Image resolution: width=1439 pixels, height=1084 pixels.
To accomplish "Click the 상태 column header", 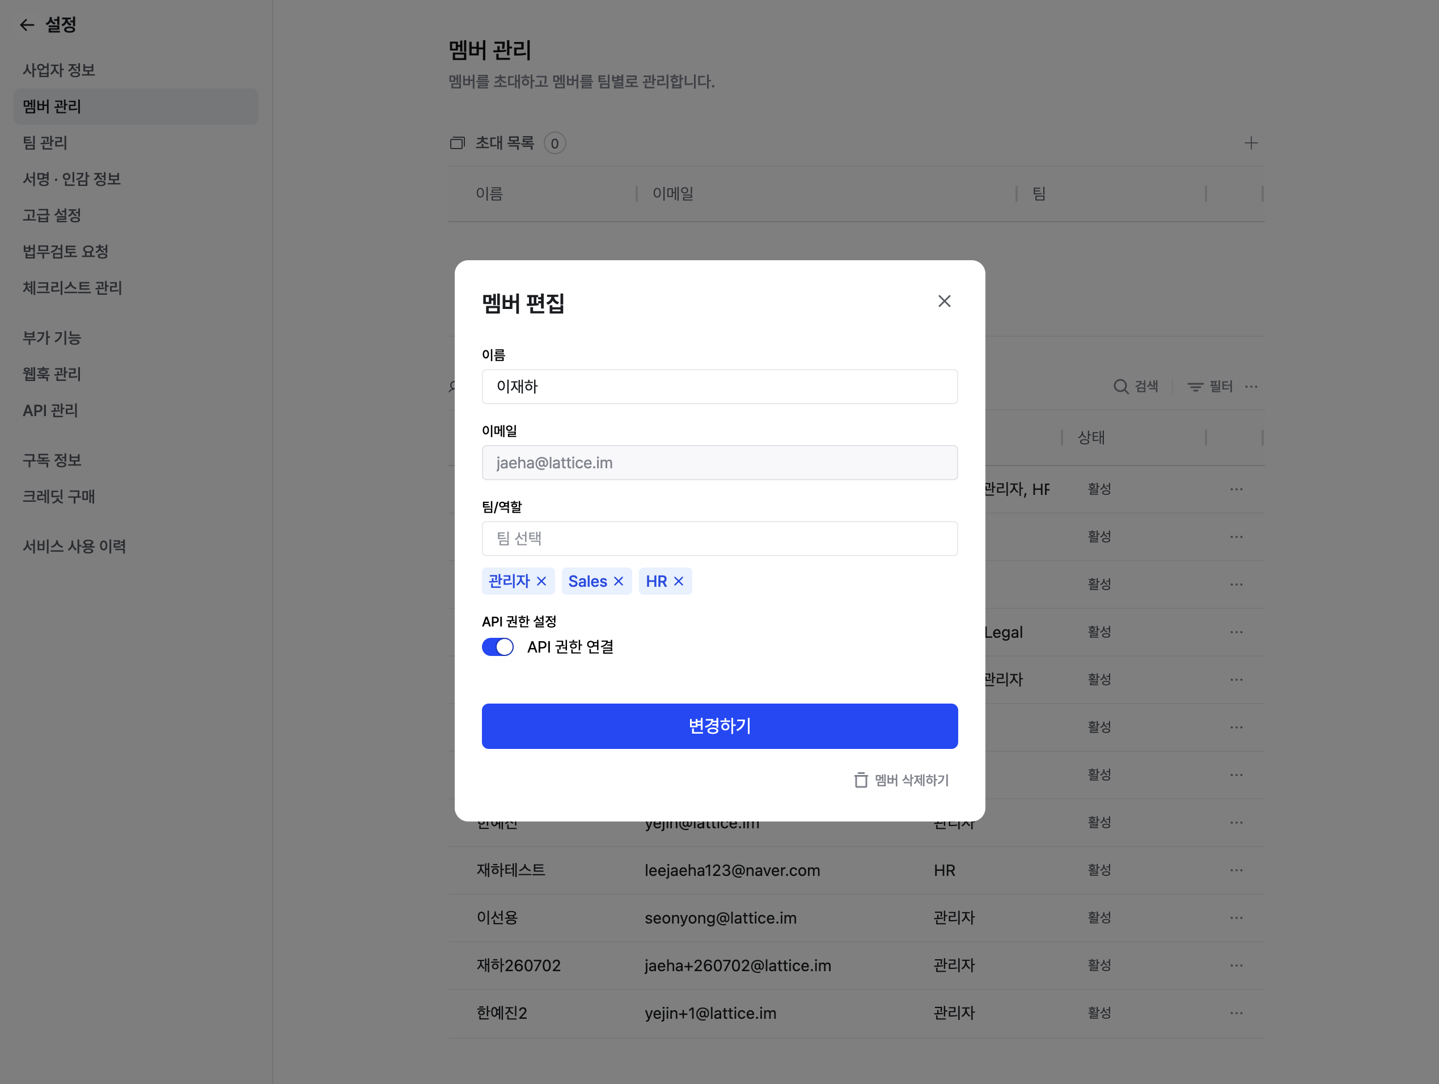I will pyautogui.click(x=1091, y=437).
